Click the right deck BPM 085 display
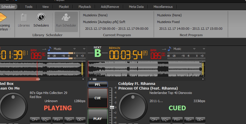Viewport: 246px width, 124px height. [x=158, y=55]
